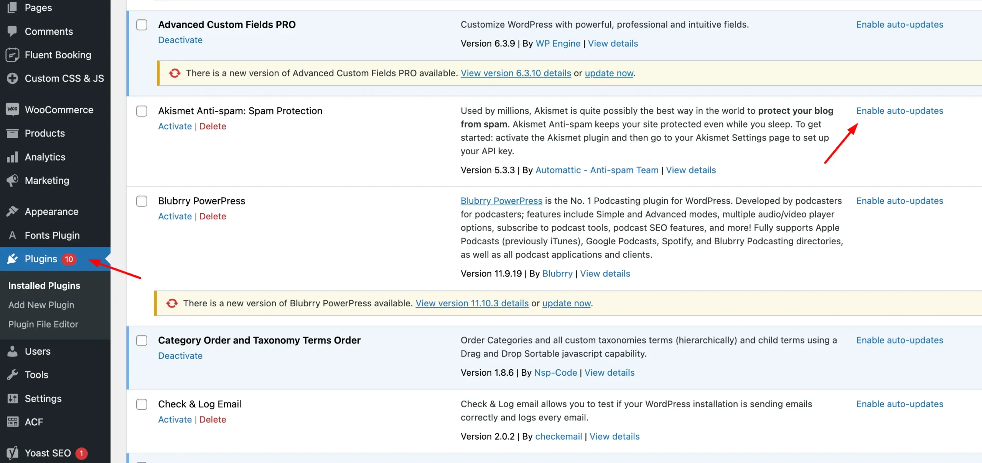This screenshot has width=982, height=463.
Task: Click the ACF sidebar icon
Action: pyautogui.click(x=12, y=422)
